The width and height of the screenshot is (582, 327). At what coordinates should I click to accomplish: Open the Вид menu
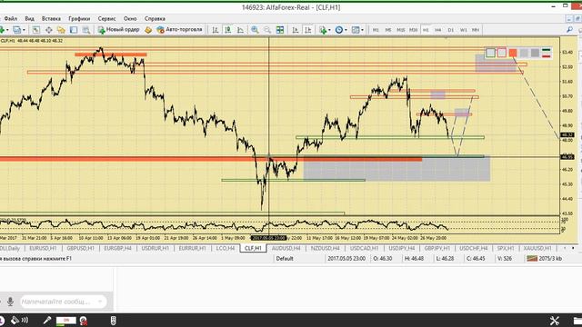pos(30,18)
